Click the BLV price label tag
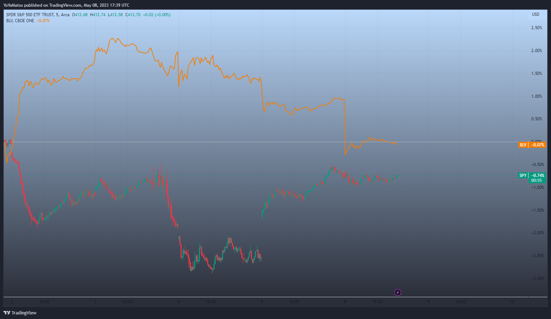 pyautogui.click(x=532, y=145)
